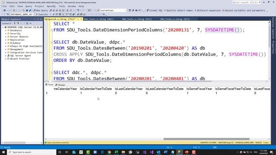Click IsSameFiscalYearToDate column header
The image size is (276, 155).
pyautogui.click(x=233, y=89)
